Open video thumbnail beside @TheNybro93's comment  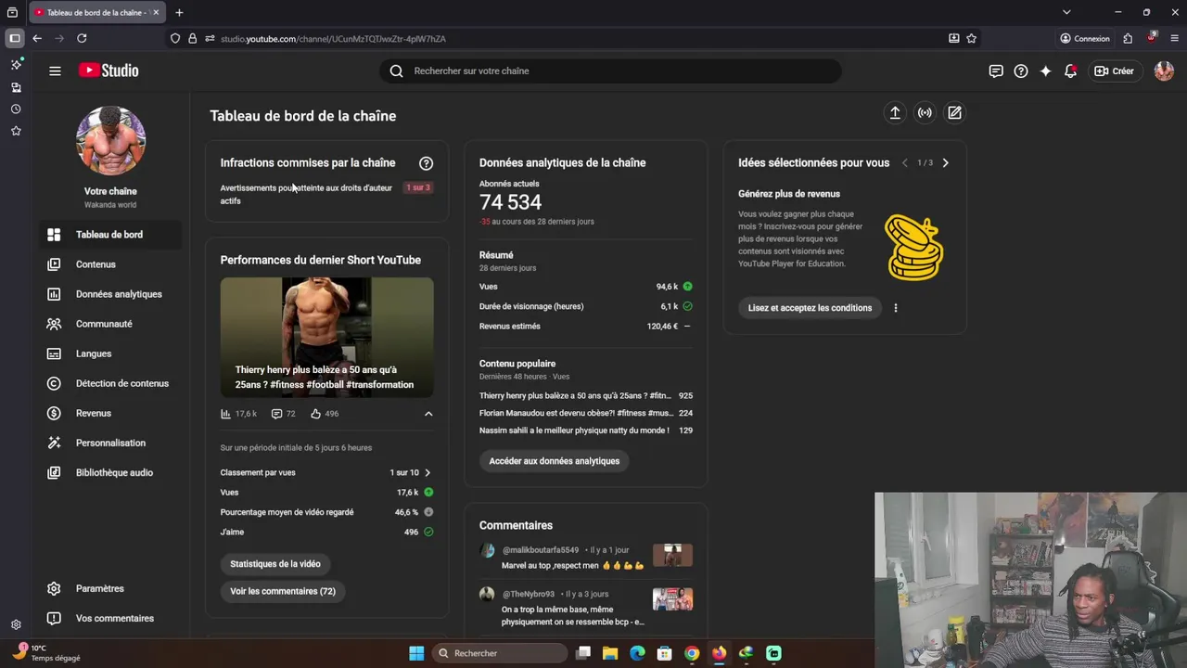click(x=672, y=599)
